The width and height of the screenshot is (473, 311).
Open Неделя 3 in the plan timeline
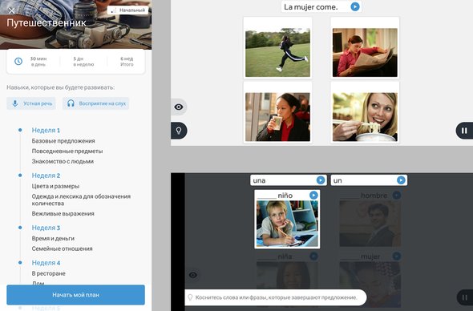tap(46, 228)
